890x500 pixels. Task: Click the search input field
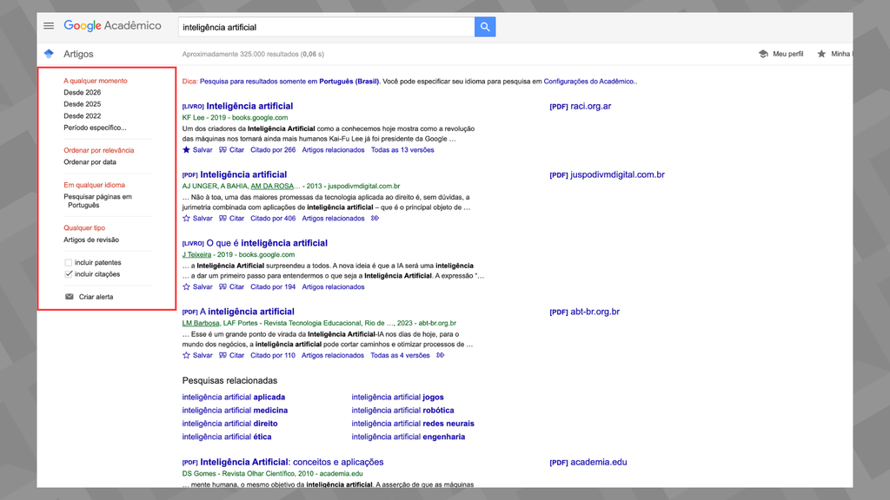click(x=327, y=27)
